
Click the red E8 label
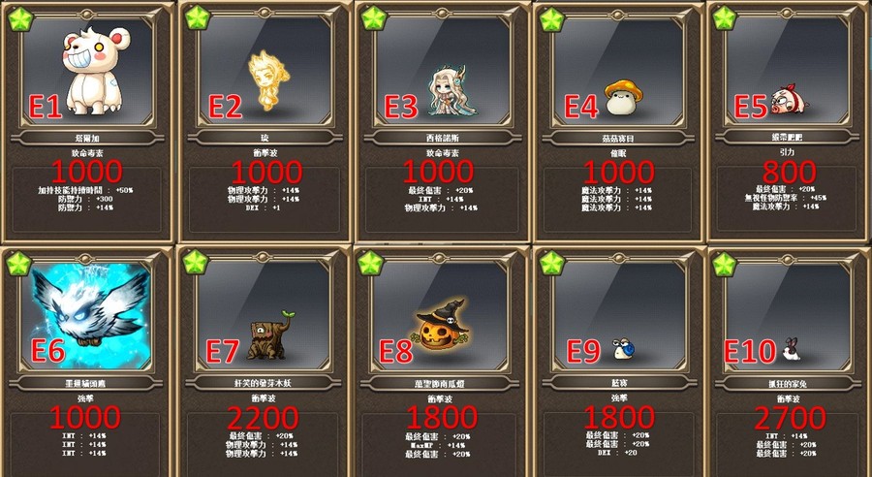tap(396, 352)
